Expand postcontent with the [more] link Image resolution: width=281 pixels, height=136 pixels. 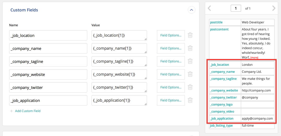[x=254, y=58]
